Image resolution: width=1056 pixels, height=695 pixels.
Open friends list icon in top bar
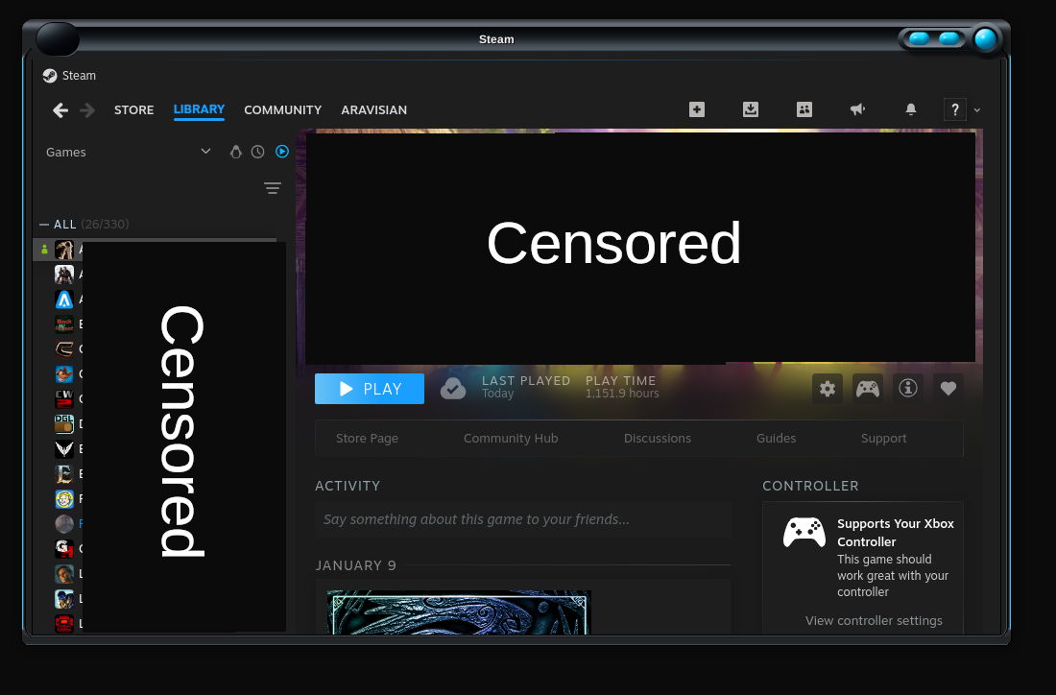coord(804,109)
